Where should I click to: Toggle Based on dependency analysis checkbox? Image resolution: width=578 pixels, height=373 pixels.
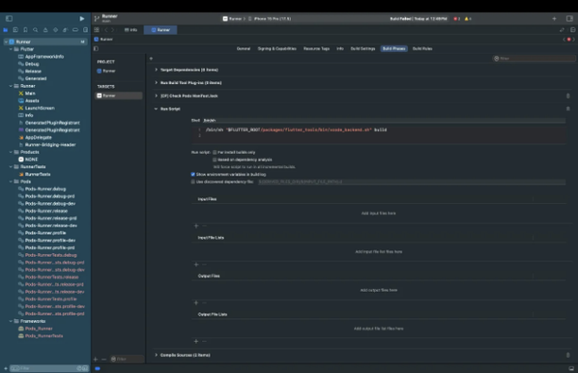click(214, 160)
